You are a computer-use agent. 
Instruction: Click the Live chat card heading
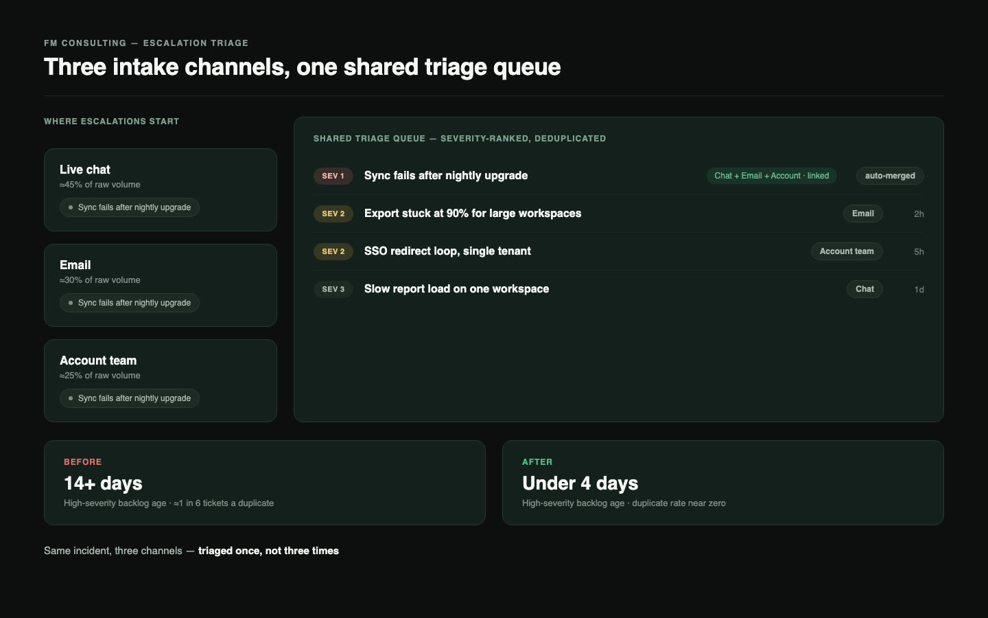click(85, 170)
